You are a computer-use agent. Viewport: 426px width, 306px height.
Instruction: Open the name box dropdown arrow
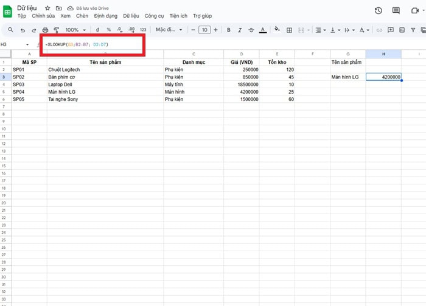click(x=27, y=44)
